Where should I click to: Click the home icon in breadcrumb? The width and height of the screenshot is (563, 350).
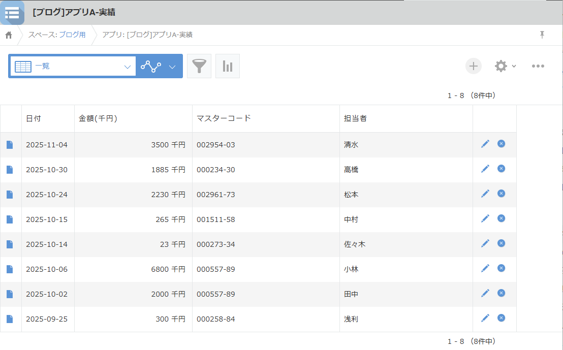pos(9,35)
